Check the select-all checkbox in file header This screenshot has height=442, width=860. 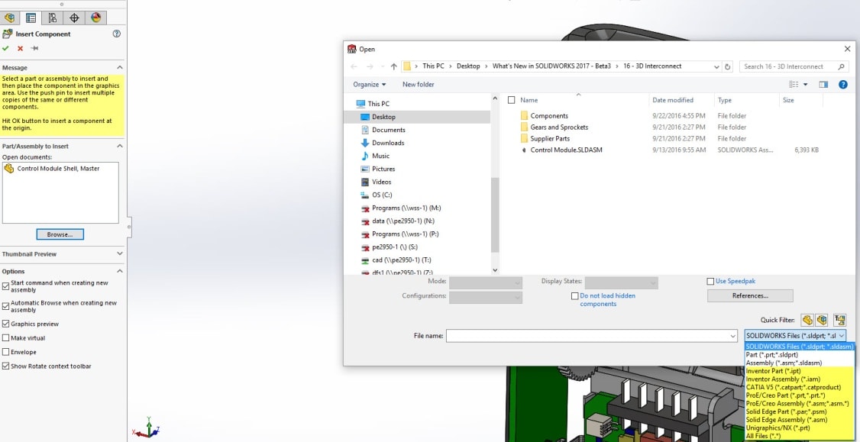click(x=512, y=100)
